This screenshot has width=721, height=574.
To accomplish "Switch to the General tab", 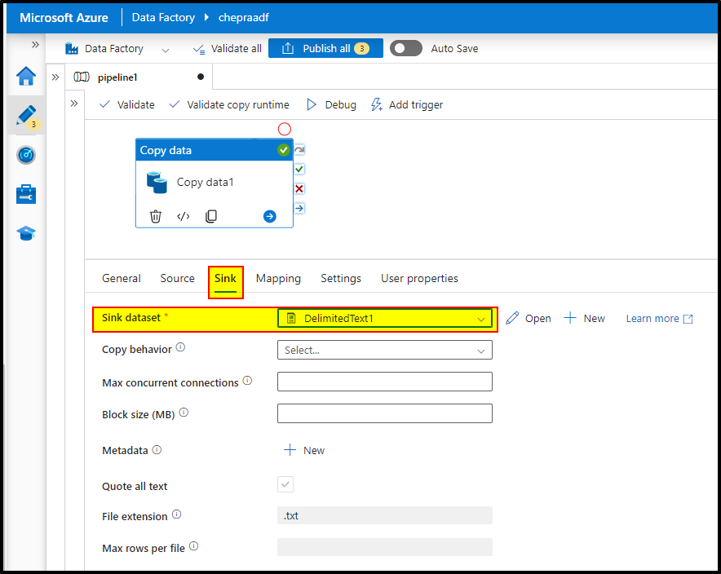I will pos(122,278).
